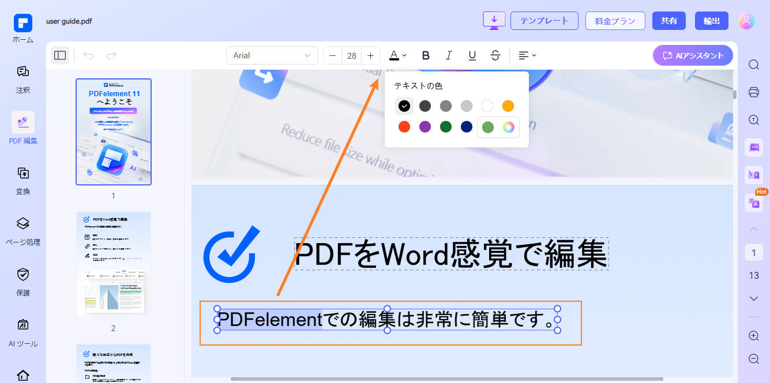Zoom out with minus magnifier
Viewport: 770px width, 383px height.
click(x=754, y=359)
